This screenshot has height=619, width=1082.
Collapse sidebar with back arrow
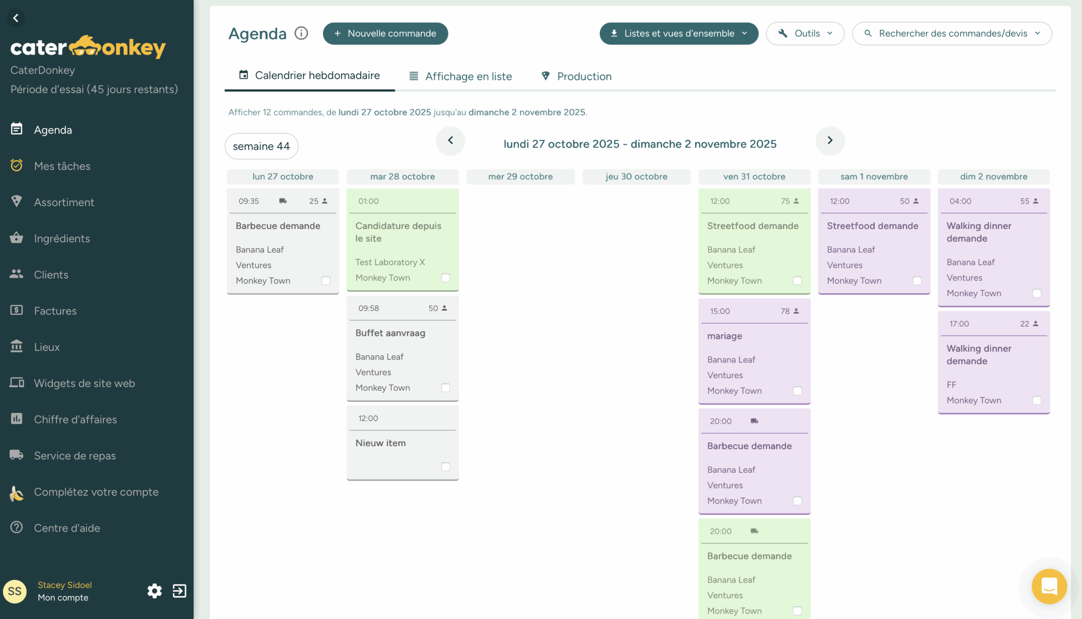pos(16,18)
